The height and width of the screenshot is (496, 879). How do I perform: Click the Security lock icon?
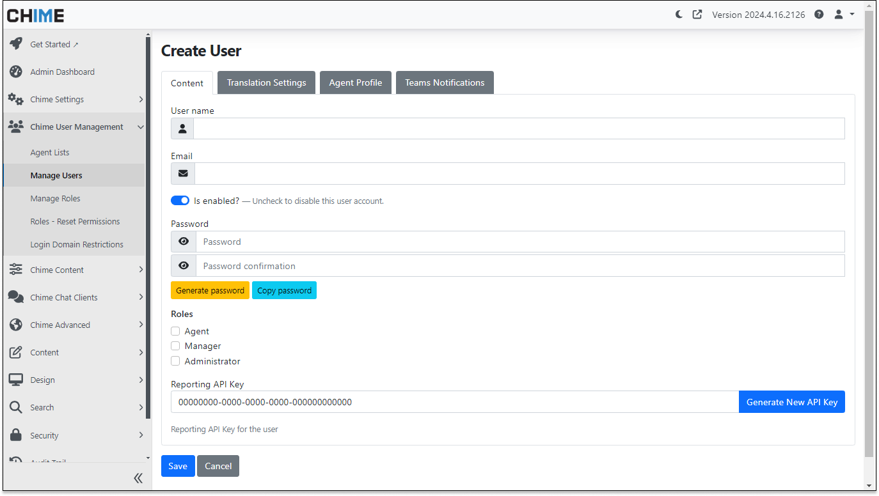pyautogui.click(x=16, y=435)
